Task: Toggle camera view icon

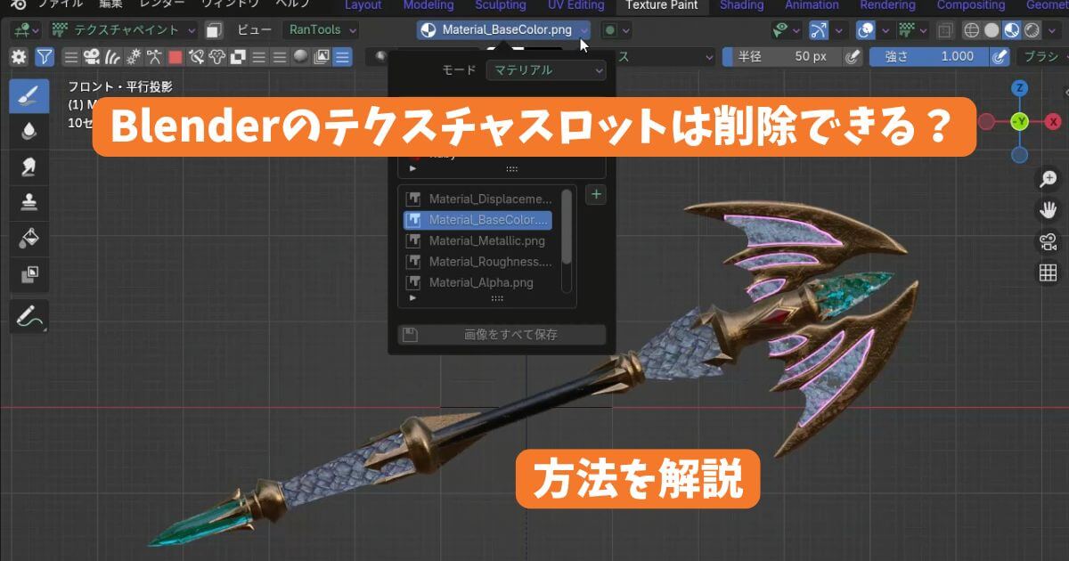Action: pos(1048,241)
